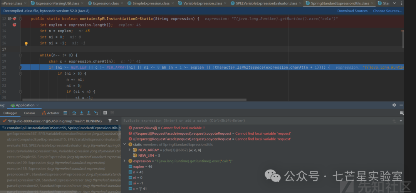Fold while loop at line 18
416x193 pixels.
click(20, 55)
